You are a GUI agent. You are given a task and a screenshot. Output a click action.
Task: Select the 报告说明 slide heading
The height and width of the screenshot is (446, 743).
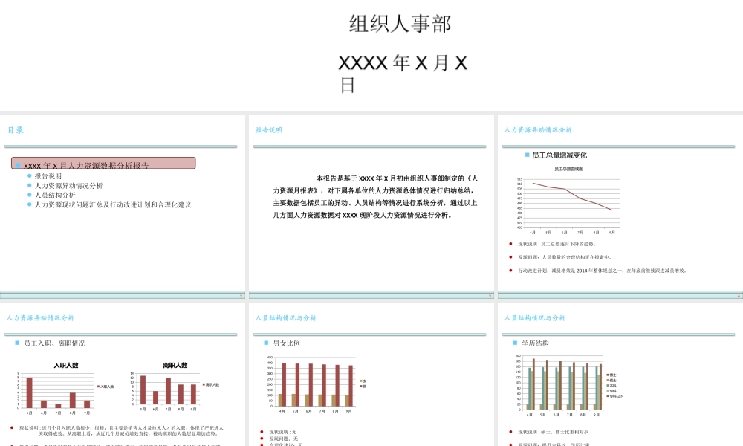click(x=267, y=128)
